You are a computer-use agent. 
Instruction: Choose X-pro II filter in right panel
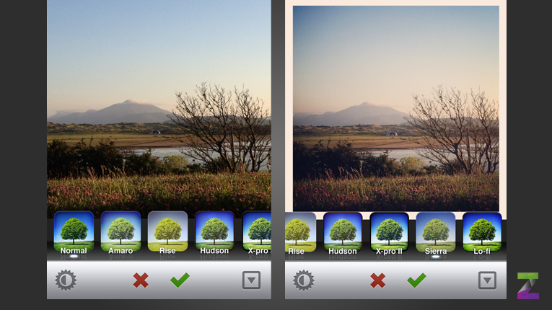389,233
